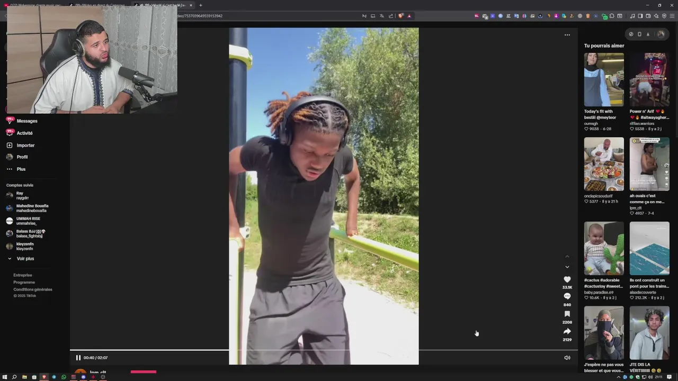Go to previous video with up chevron
The image size is (678, 381).
click(x=567, y=257)
